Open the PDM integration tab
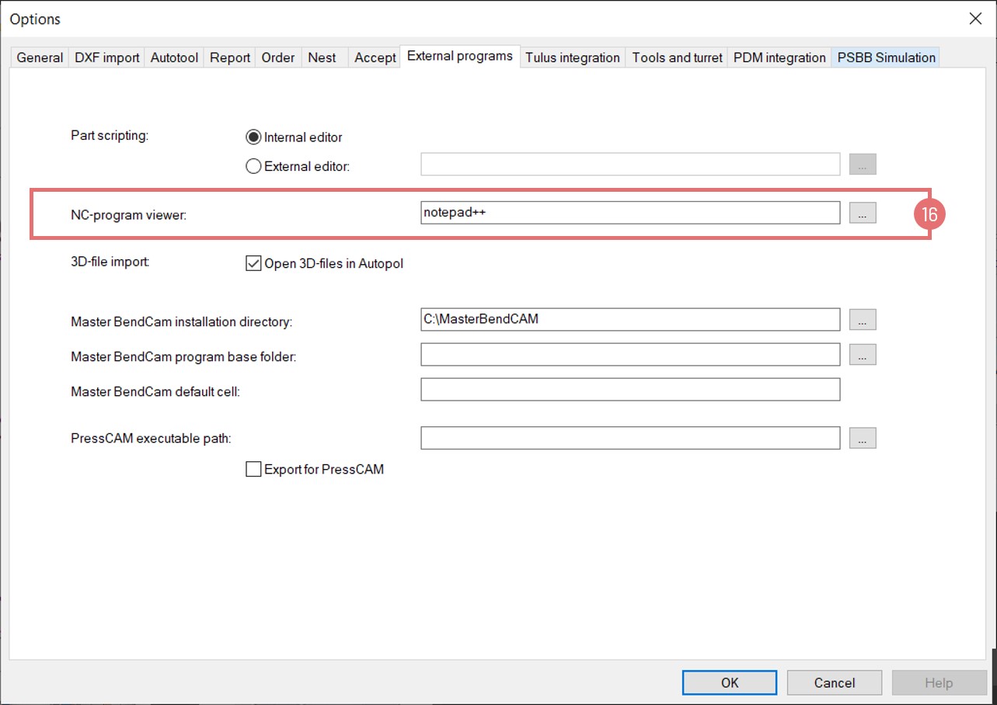The width and height of the screenshot is (997, 705). pyautogui.click(x=779, y=57)
